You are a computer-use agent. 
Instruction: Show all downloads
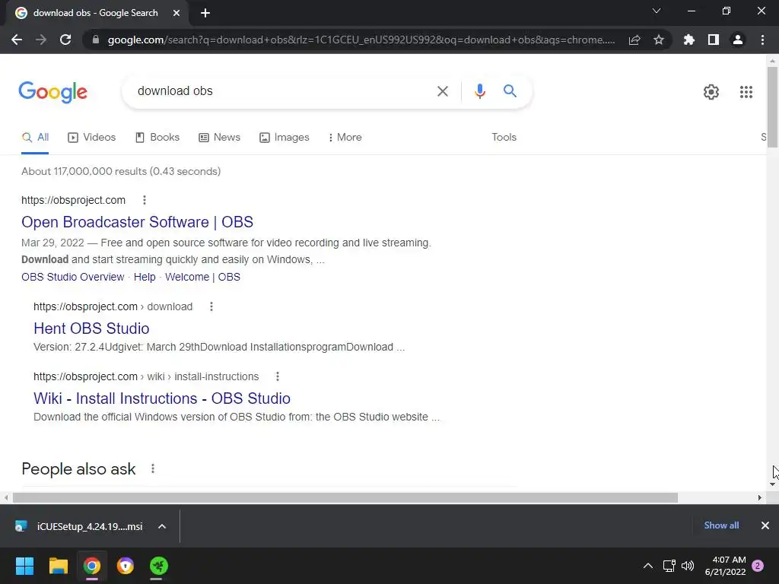click(721, 525)
